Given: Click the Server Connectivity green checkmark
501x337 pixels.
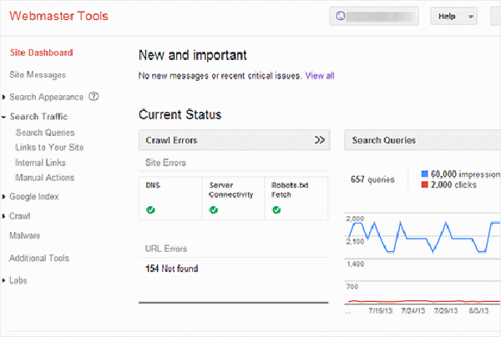Looking at the screenshot, I should pyautogui.click(x=213, y=210).
